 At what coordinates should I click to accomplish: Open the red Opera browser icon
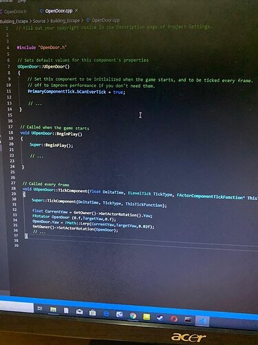coord(174,319)
